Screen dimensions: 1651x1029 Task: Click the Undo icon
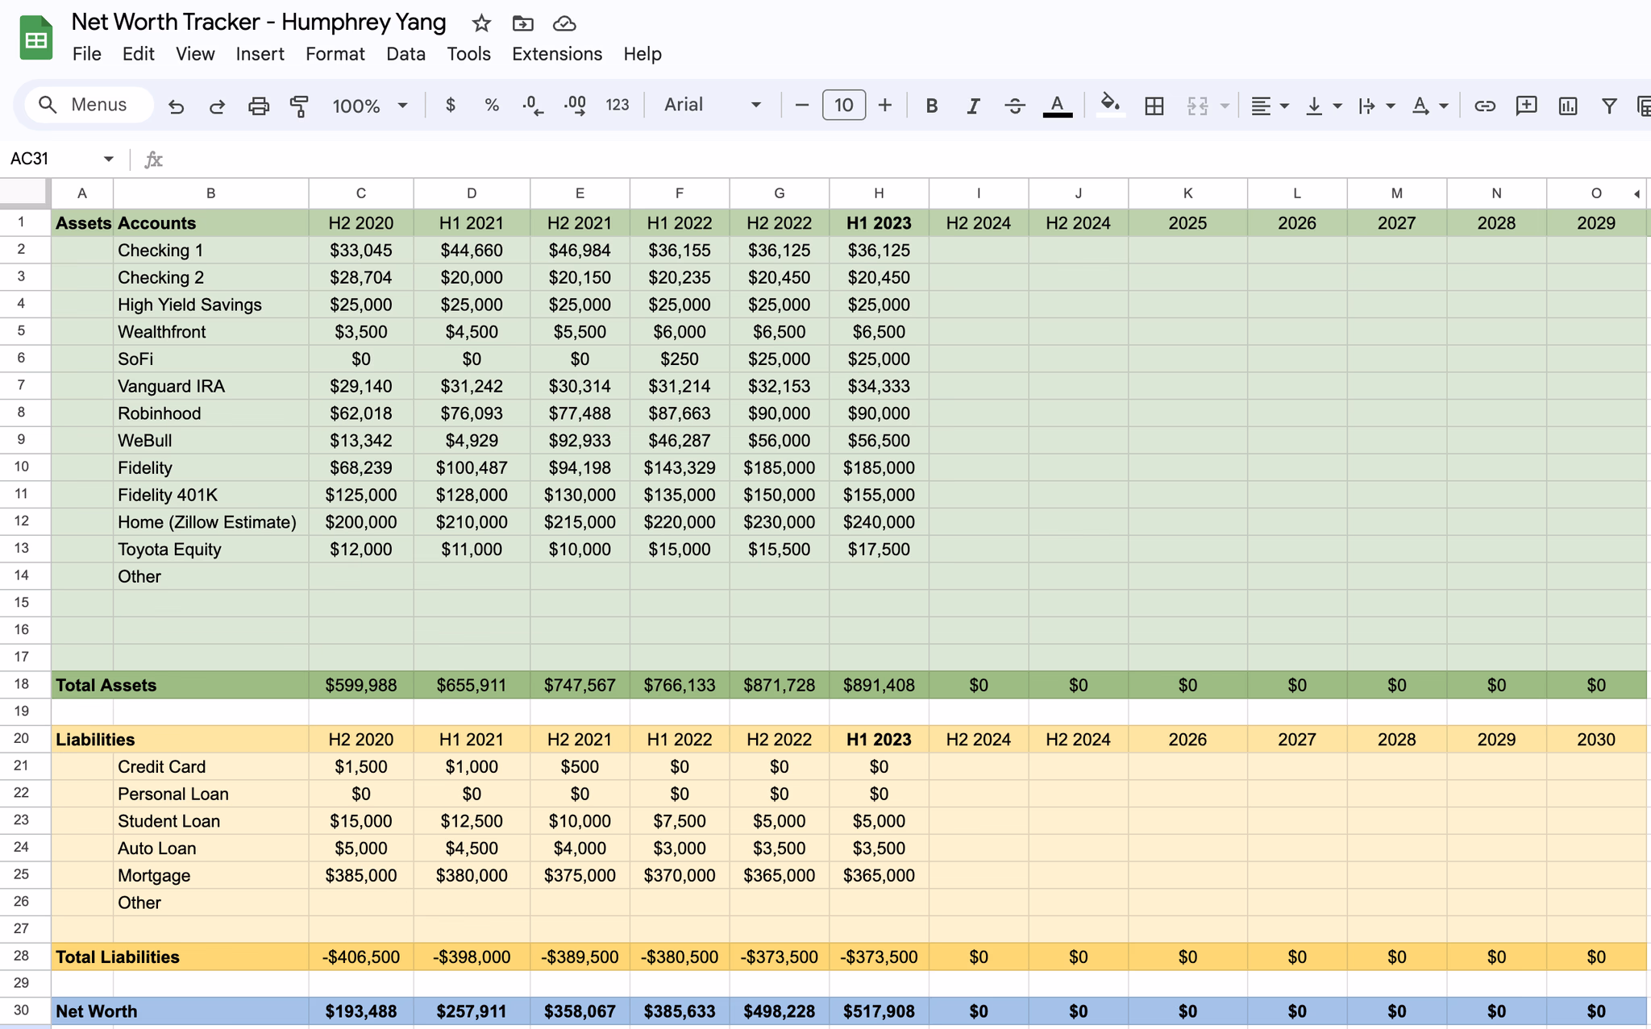176,106
